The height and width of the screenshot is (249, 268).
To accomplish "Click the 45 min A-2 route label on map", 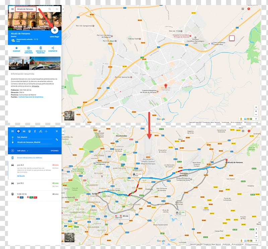I will [x=137, y=175].
